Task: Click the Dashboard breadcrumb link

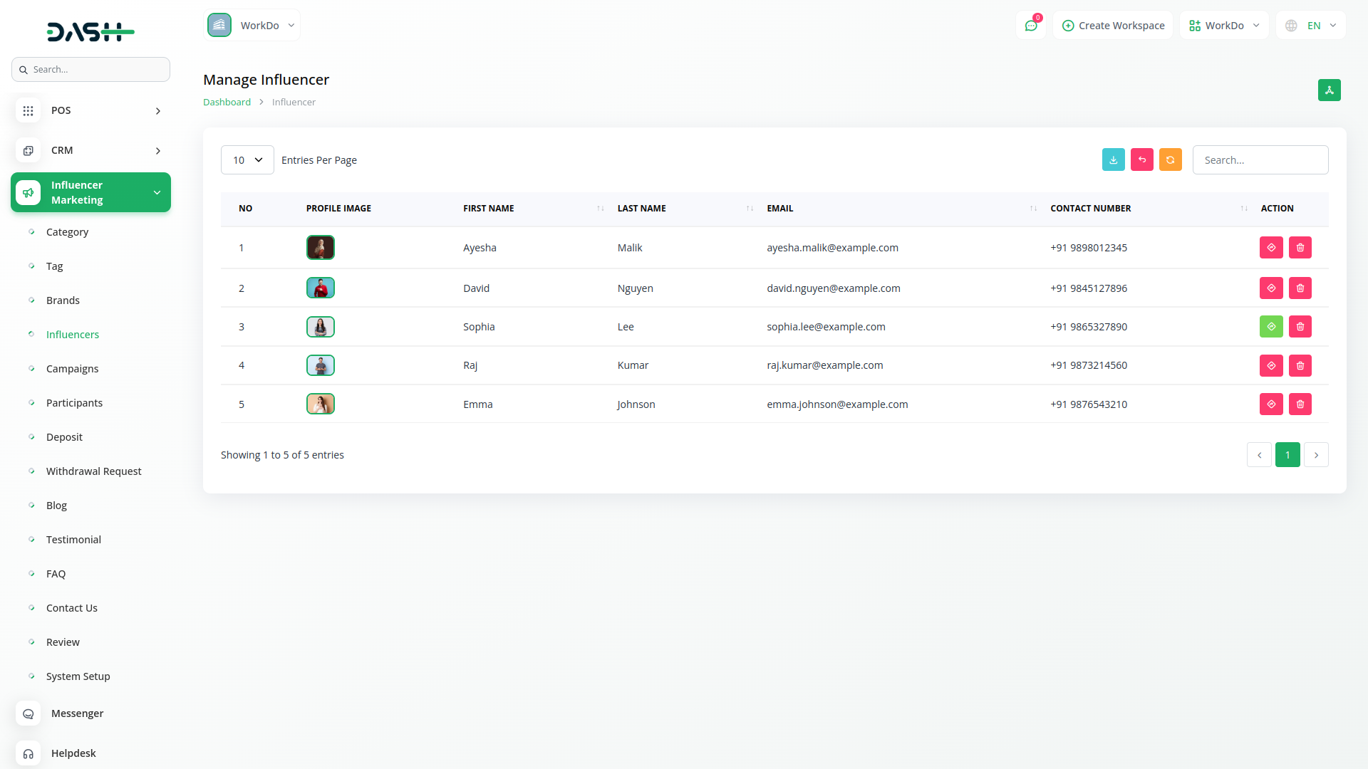Action: point(227,102)
